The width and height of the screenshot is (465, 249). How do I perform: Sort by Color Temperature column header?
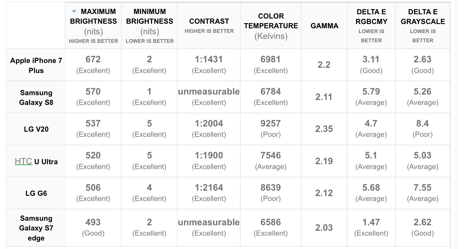[271, 26]
